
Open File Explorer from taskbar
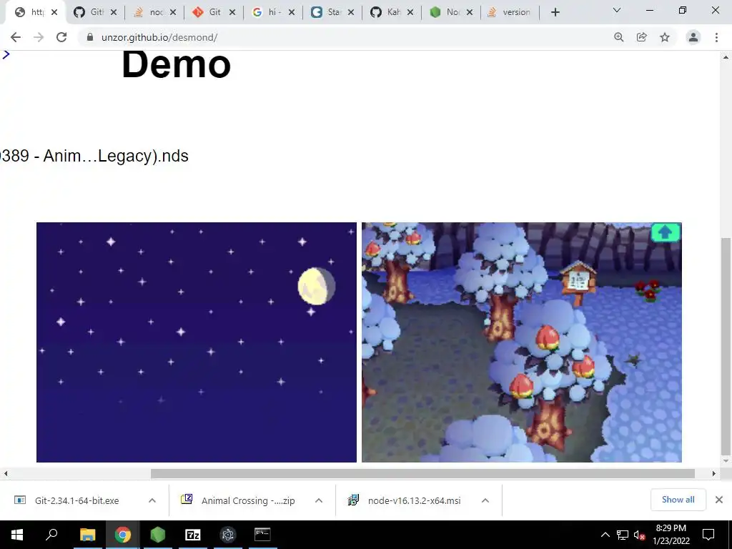[x=87, y=535]
